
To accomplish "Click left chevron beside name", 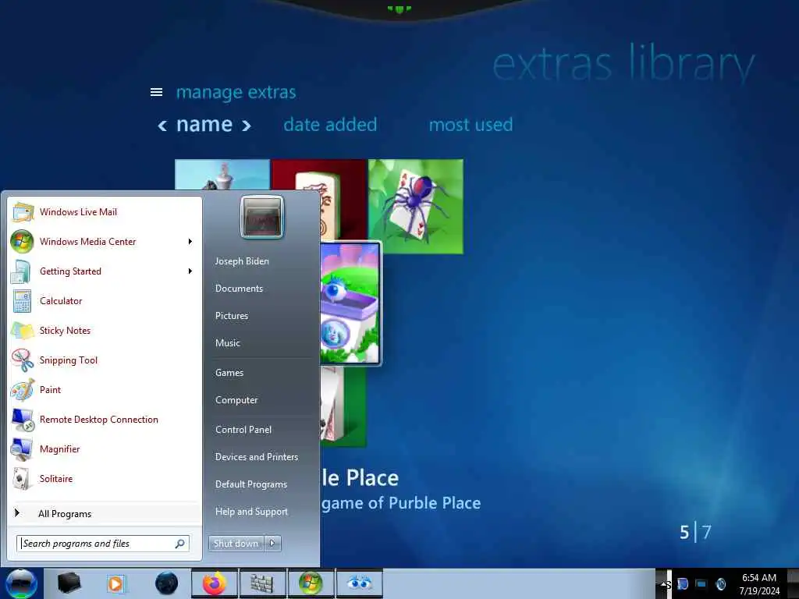I will (162, 126).
